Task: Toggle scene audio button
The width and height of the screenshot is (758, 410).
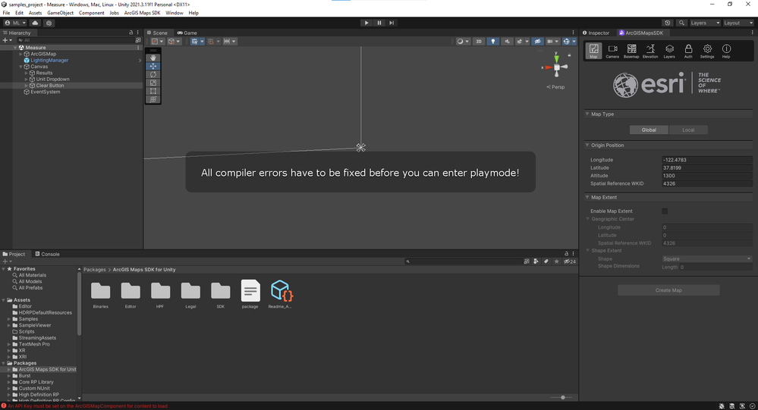Action: click(x=507, y=42)
